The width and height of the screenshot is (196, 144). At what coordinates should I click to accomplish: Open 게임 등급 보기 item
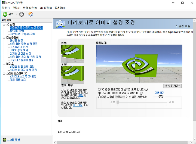[18, 80]
